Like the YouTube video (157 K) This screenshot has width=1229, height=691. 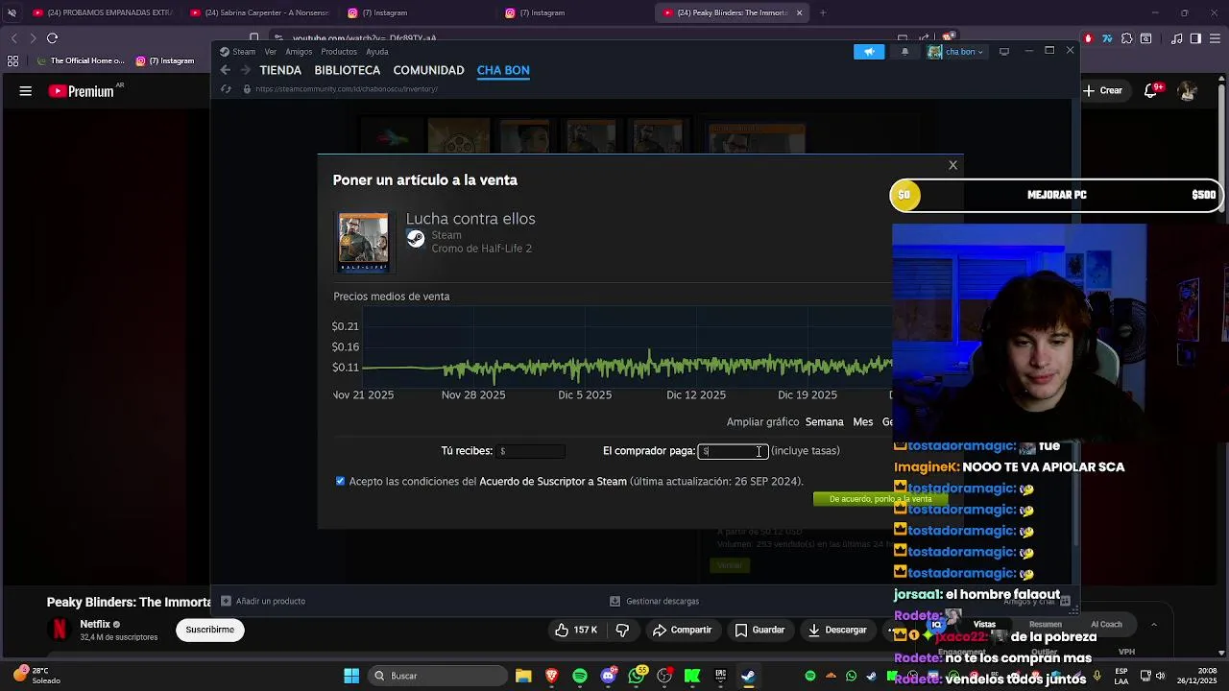coord(576,630)
